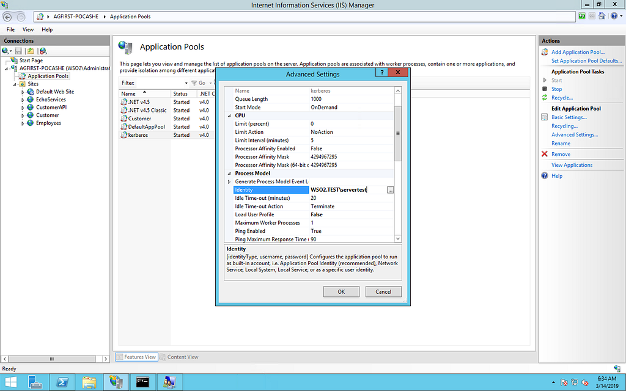Viewport: 626px width, 391px height.
Task: Select the Customer row in application pools list
Action: pos(167,119)
